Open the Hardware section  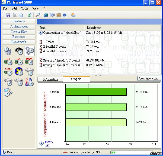click(x=19, y=21)
